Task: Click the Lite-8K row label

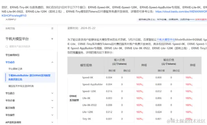Action: point(86,98)
